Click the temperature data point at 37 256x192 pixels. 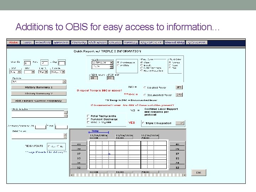click(110, 154)
